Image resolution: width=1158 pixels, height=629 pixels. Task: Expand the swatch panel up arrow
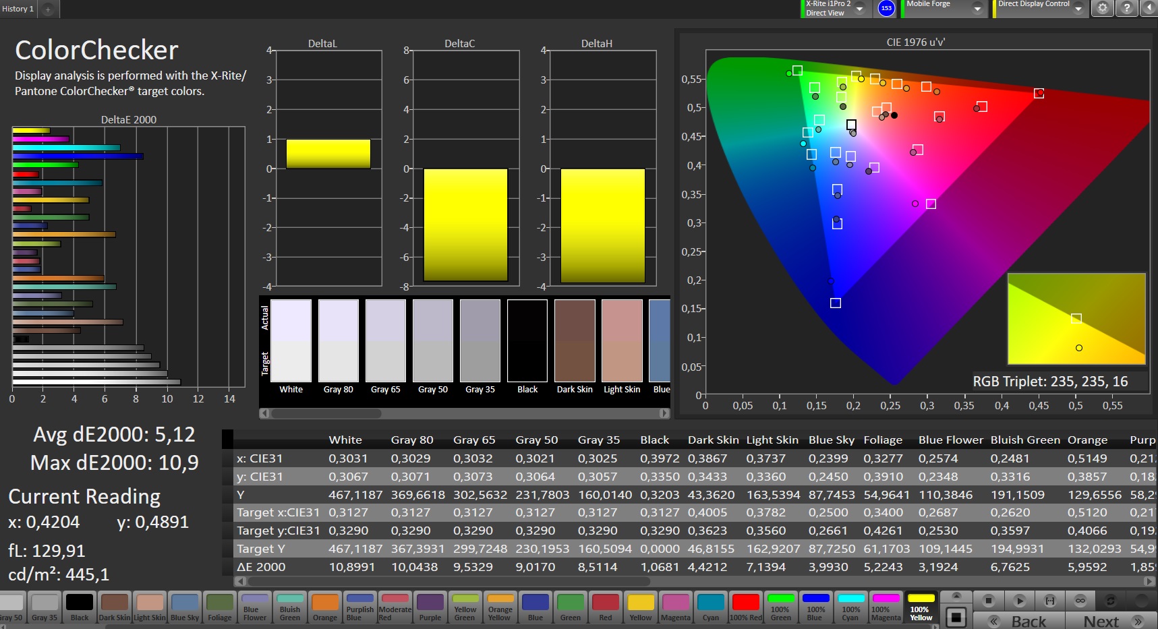point(955,596)
